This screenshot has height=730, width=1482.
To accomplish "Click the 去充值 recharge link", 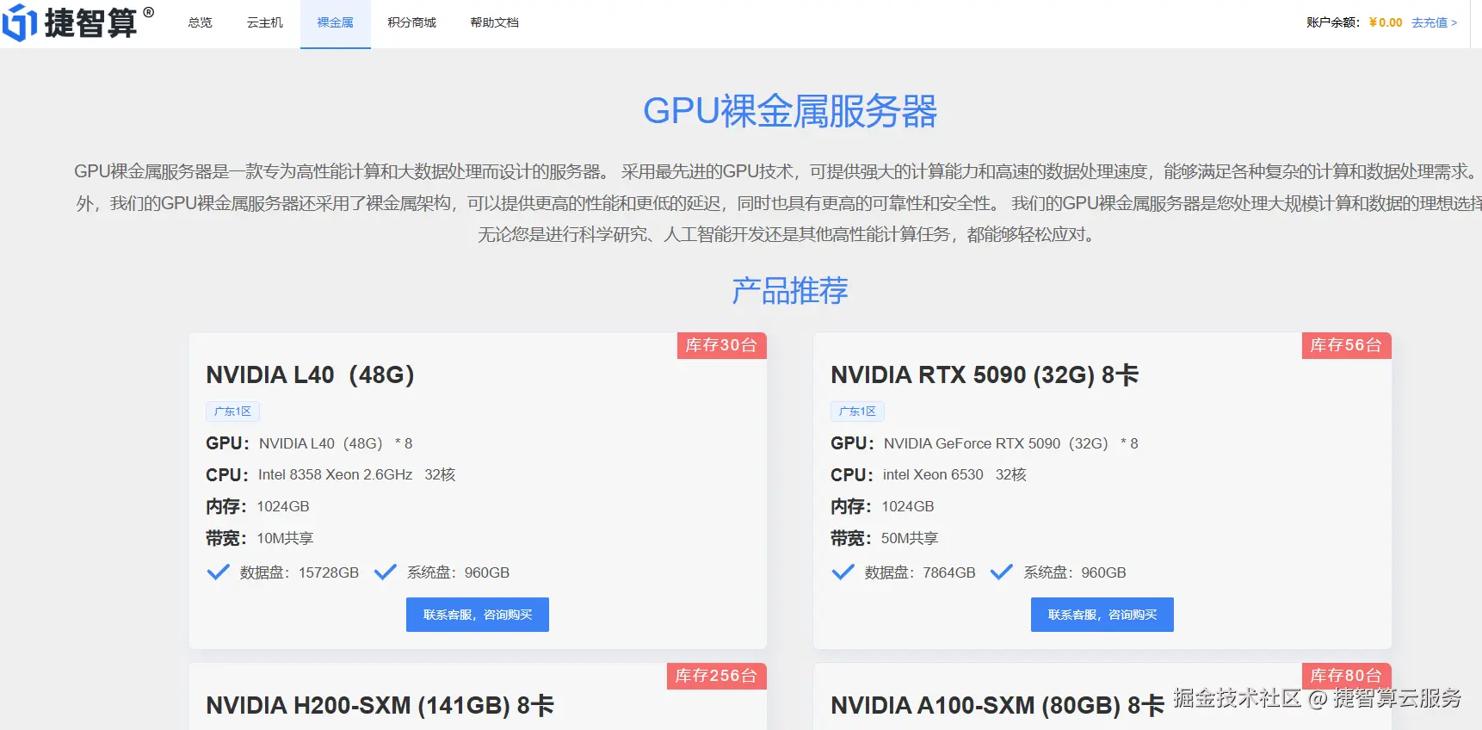I will point(1434,23).
